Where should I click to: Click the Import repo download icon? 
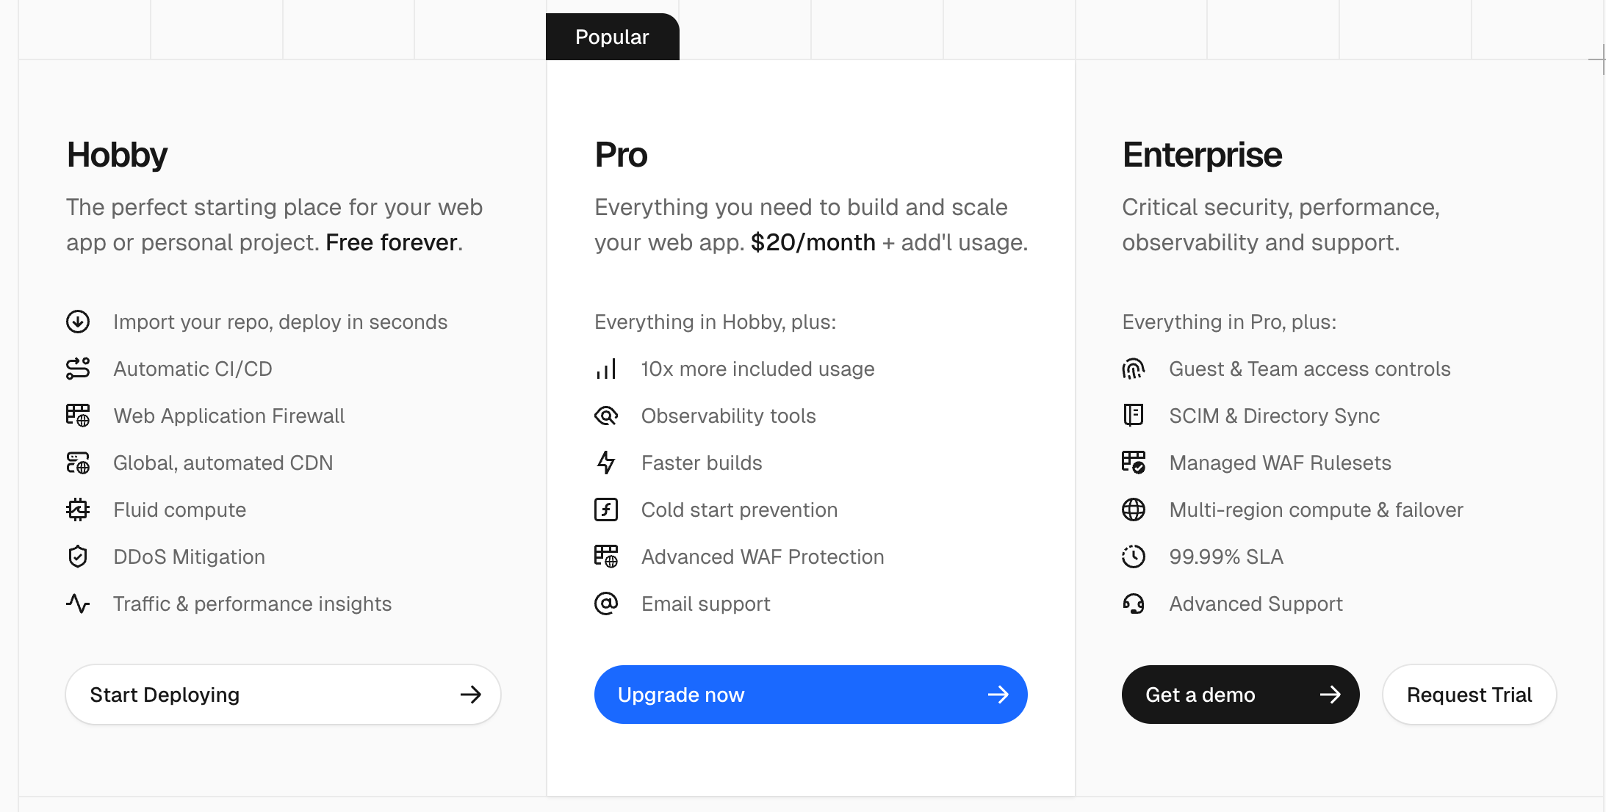click(x=78, y=322)
